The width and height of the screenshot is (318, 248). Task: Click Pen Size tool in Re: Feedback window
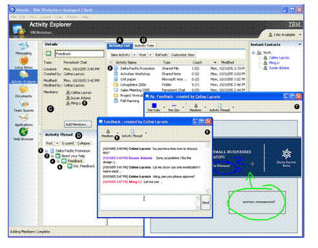point(174,105)
